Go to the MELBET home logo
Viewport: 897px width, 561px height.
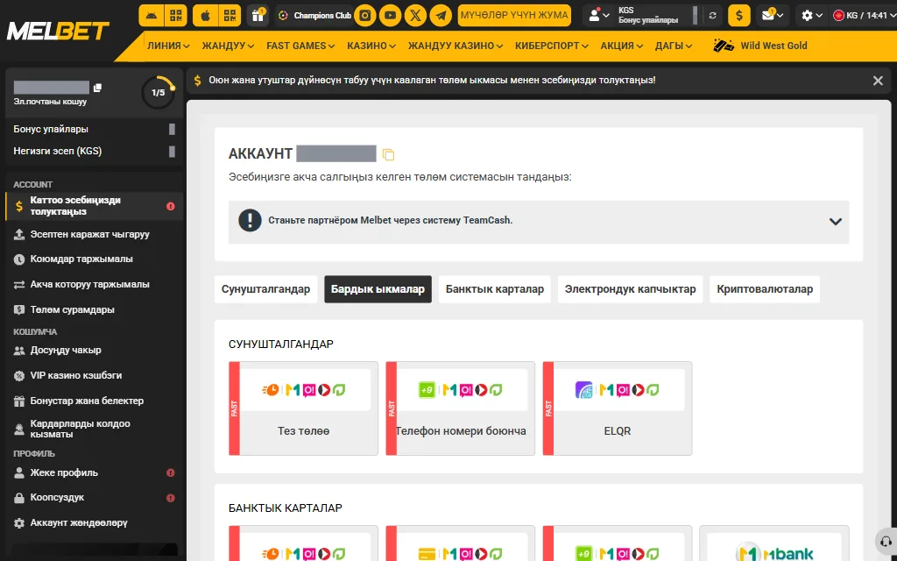pos(57,31)
